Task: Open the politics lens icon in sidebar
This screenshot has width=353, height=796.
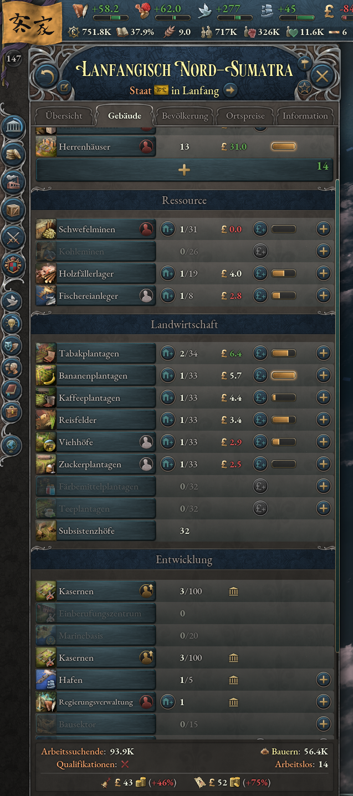Action: tap(12, 127)
